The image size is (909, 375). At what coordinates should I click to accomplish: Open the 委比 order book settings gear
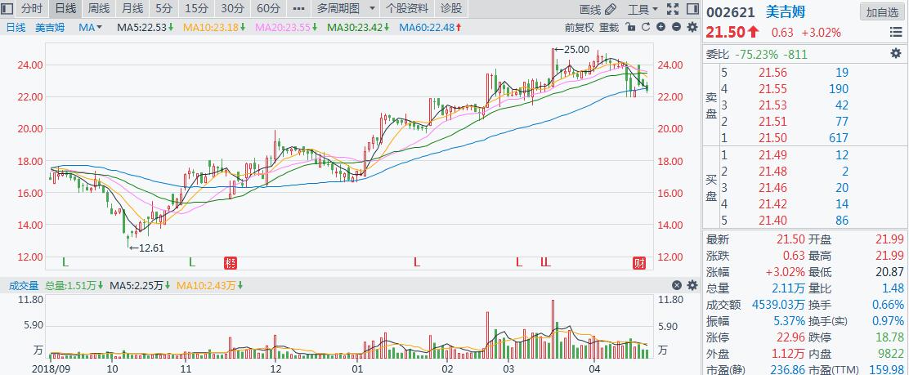coord(895,54)
